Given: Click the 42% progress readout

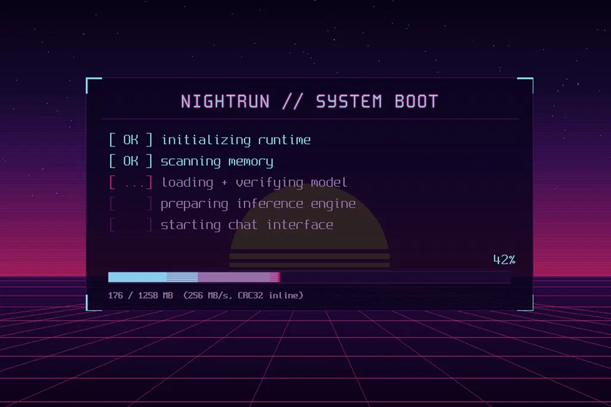Looking at the screenshot, I should pos(504,260).
